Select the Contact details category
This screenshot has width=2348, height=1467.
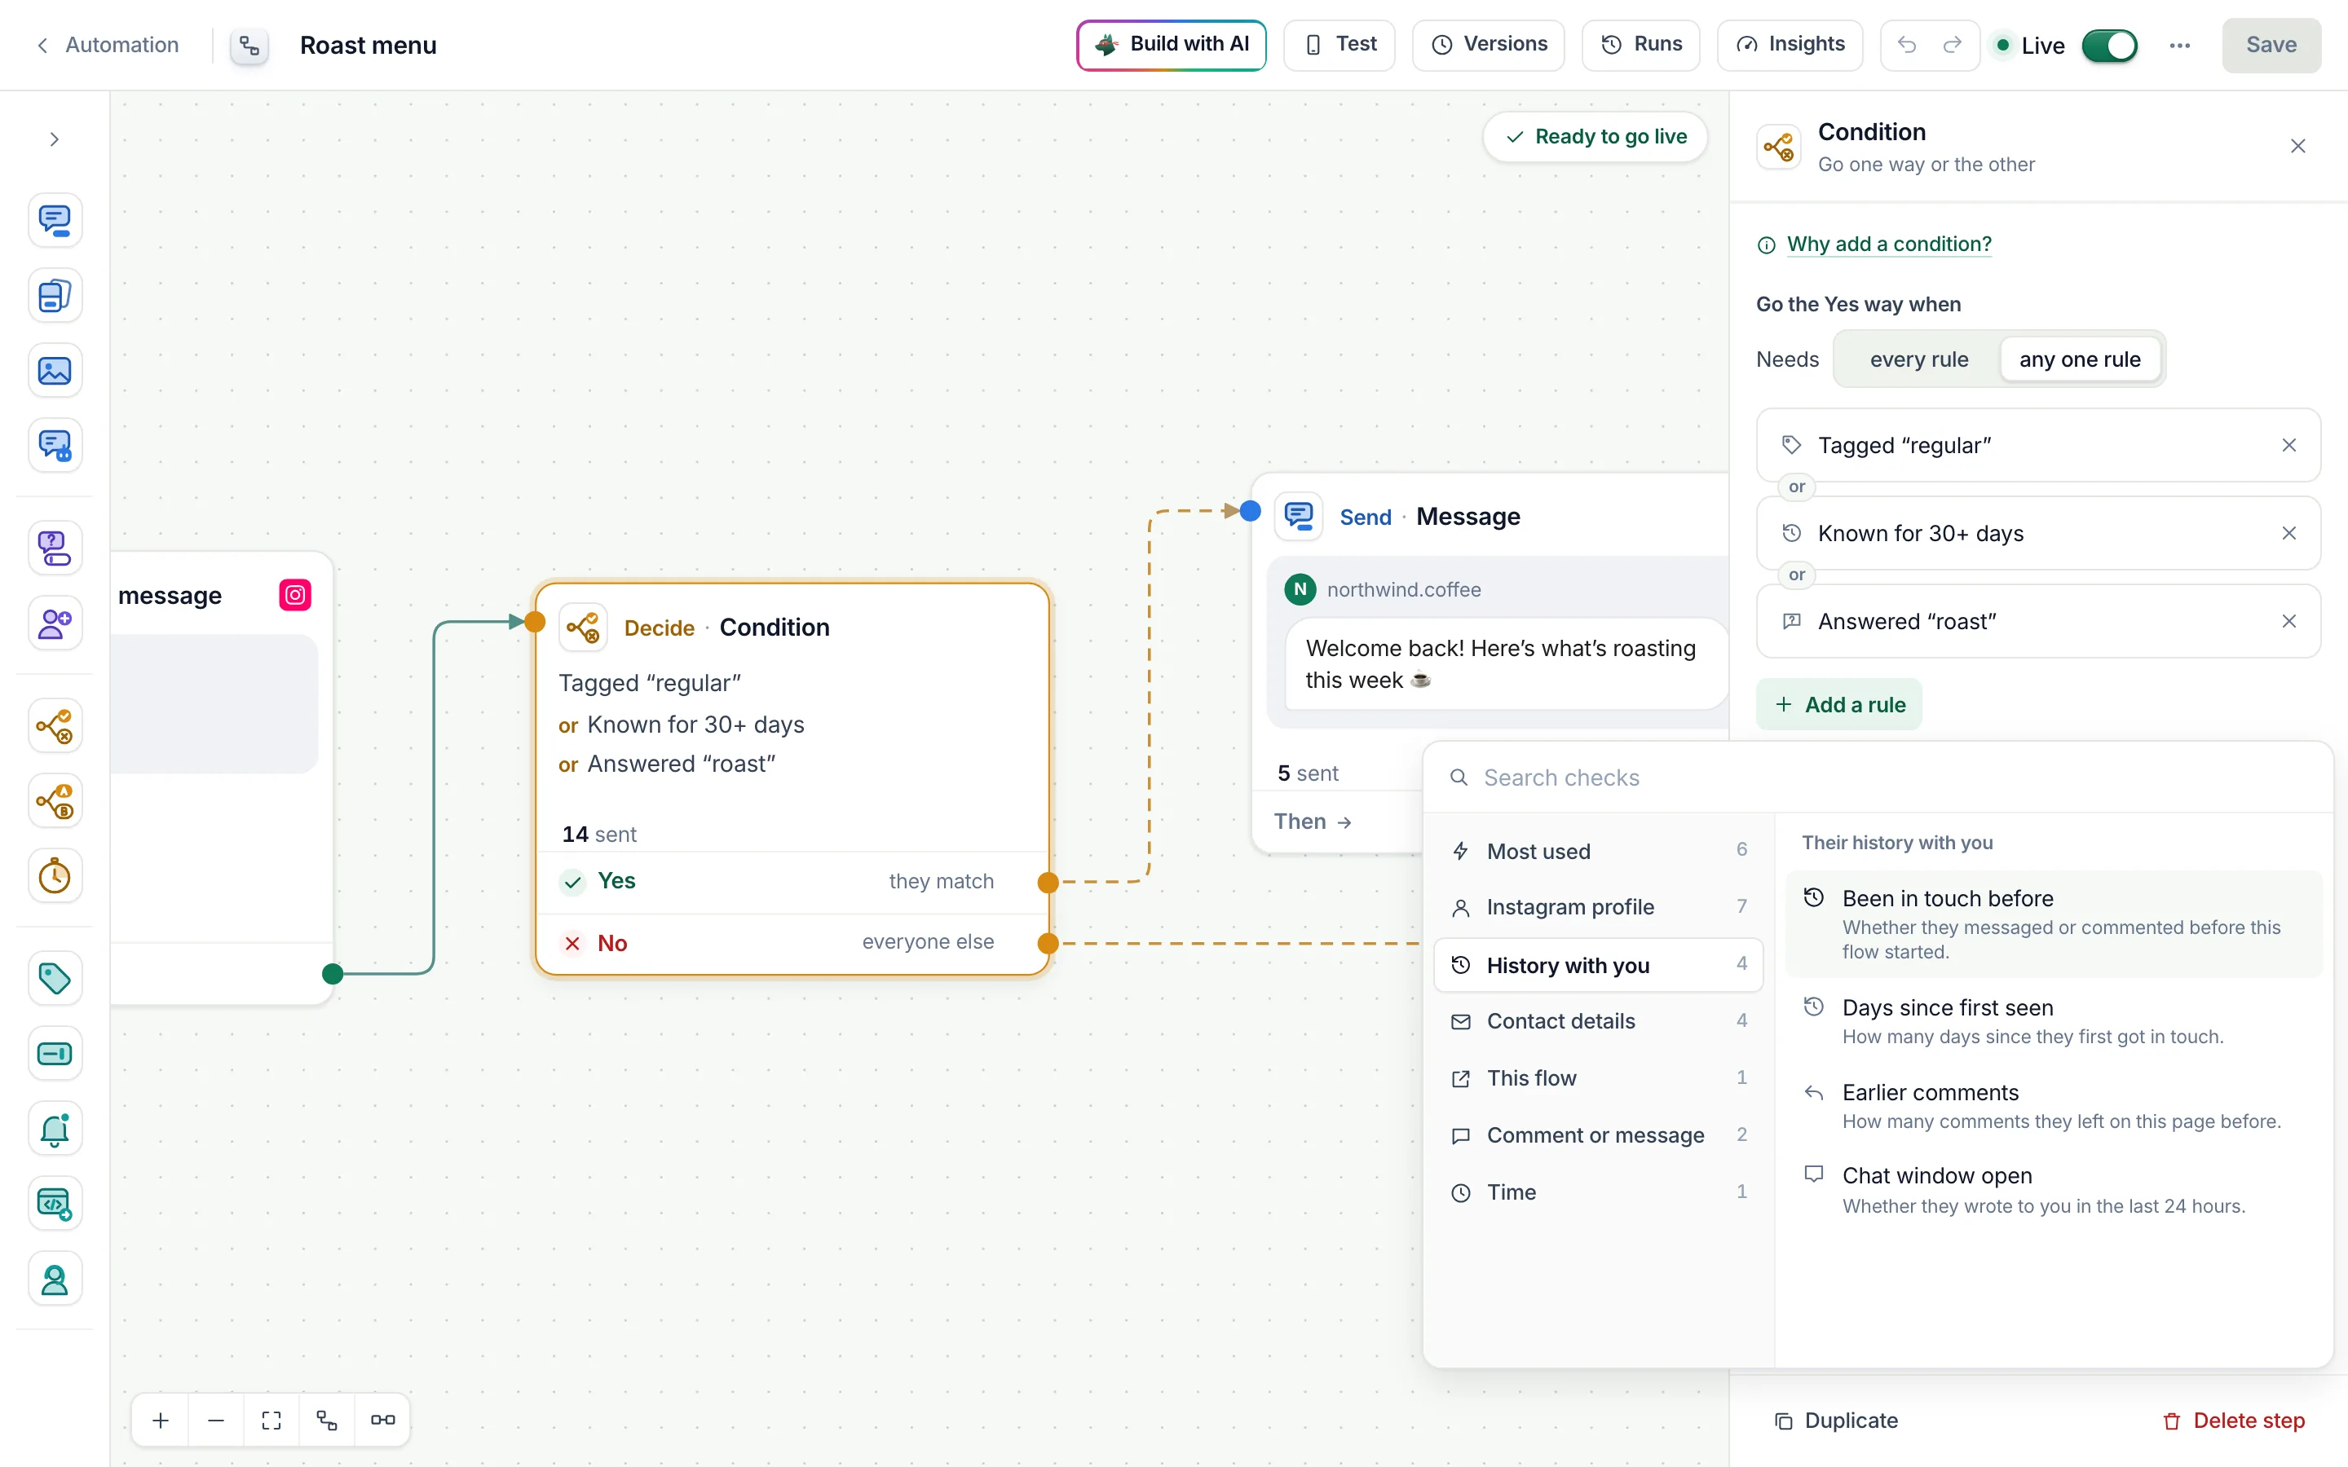click(1598, 1020)
